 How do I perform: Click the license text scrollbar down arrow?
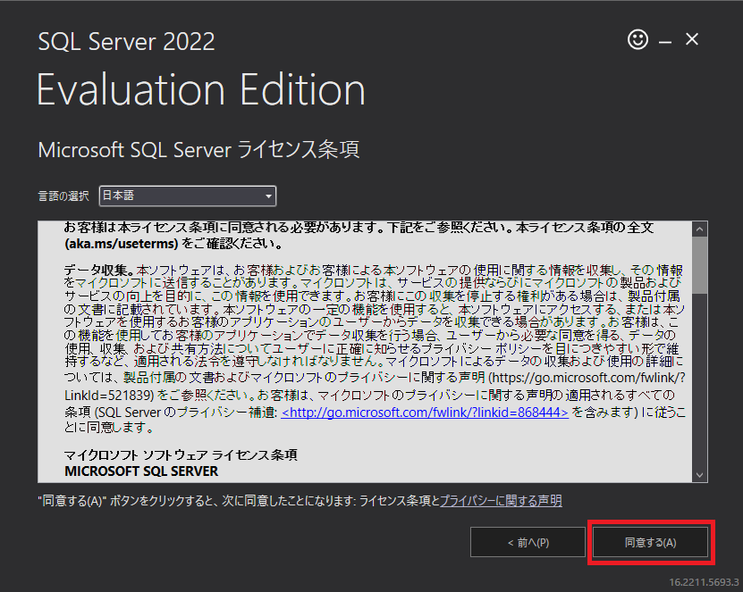point(700,475)
